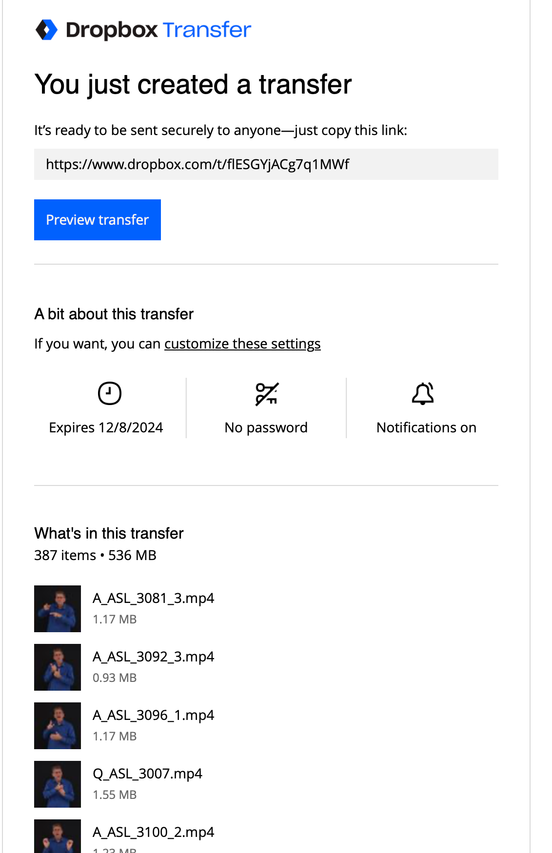Open the customize these settings link
The width and height of the screenshot is (552, 853).
tap(242, 344)
